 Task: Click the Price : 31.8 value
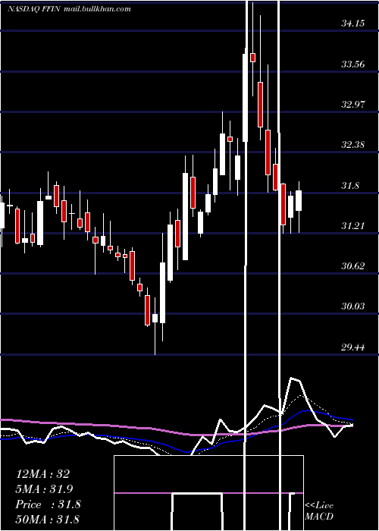48,504
